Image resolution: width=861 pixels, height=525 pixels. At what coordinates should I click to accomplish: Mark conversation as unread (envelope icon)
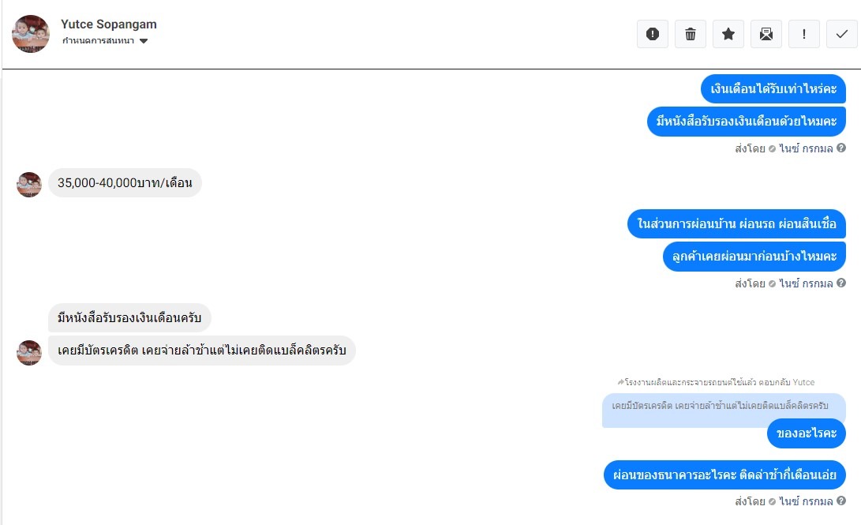point(766,34)
